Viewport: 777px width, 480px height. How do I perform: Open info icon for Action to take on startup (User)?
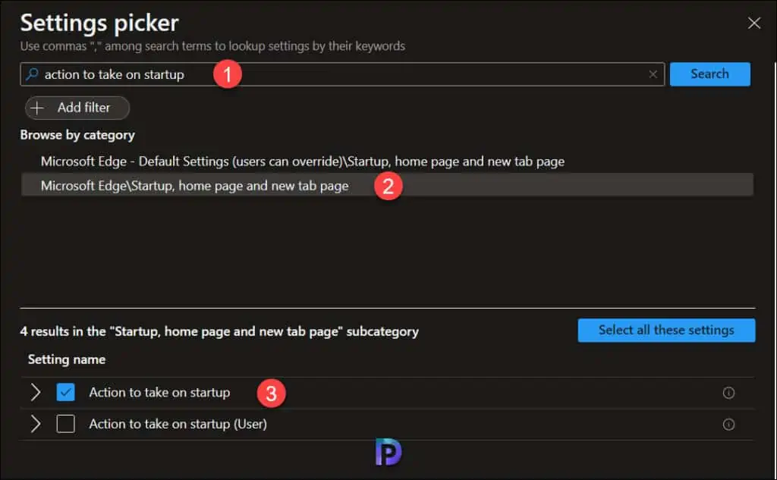728,425
